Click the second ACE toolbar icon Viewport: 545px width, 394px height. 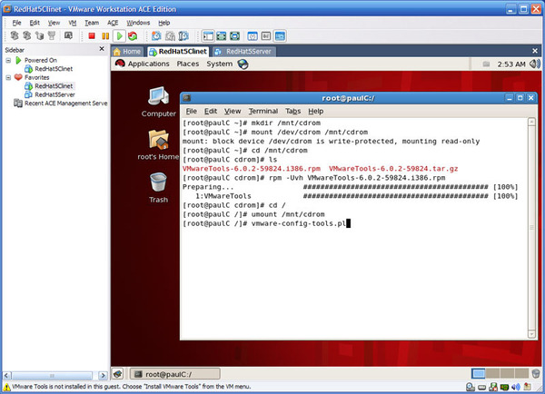coord(26,35)
